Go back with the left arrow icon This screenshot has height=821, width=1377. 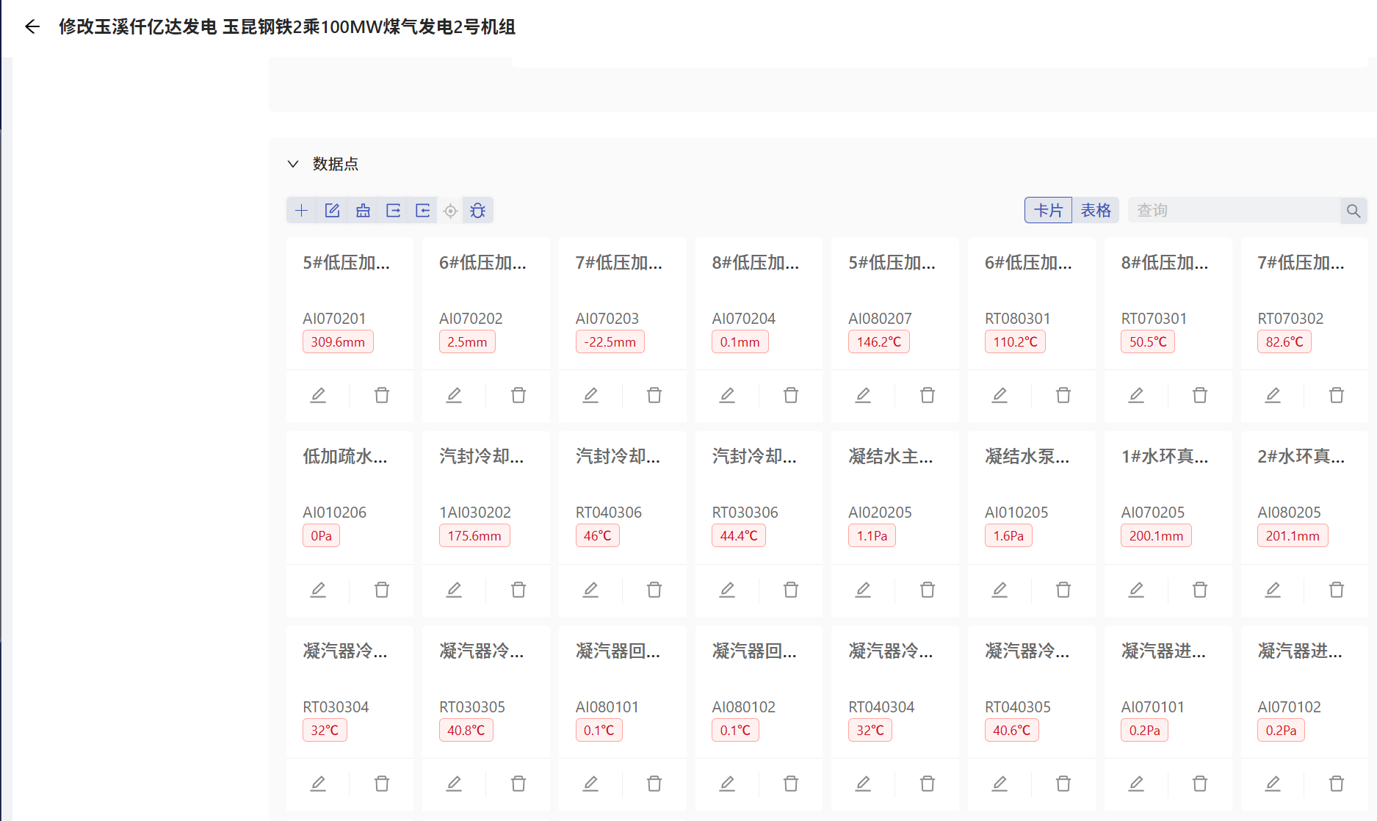click(x=32, y=27)
